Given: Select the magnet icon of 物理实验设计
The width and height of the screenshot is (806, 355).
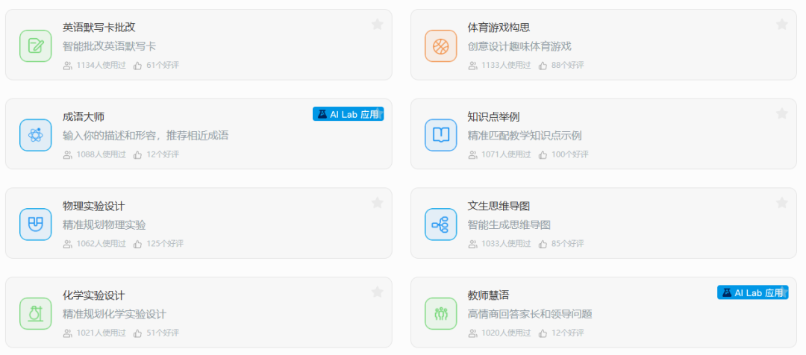Looking at the screenshot, I should click(x=36, y=224).
